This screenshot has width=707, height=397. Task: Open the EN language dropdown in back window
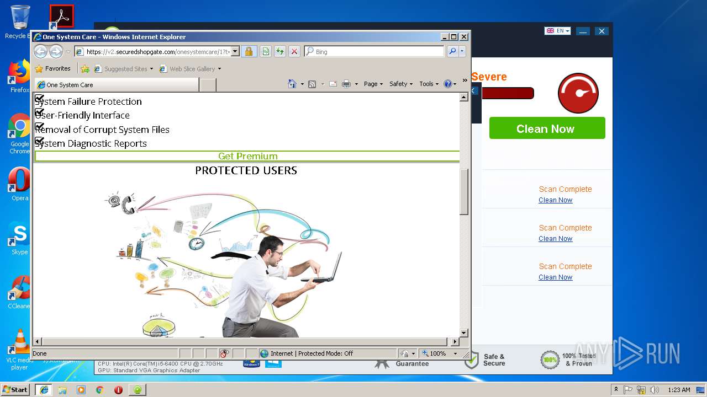click(557, 31)
